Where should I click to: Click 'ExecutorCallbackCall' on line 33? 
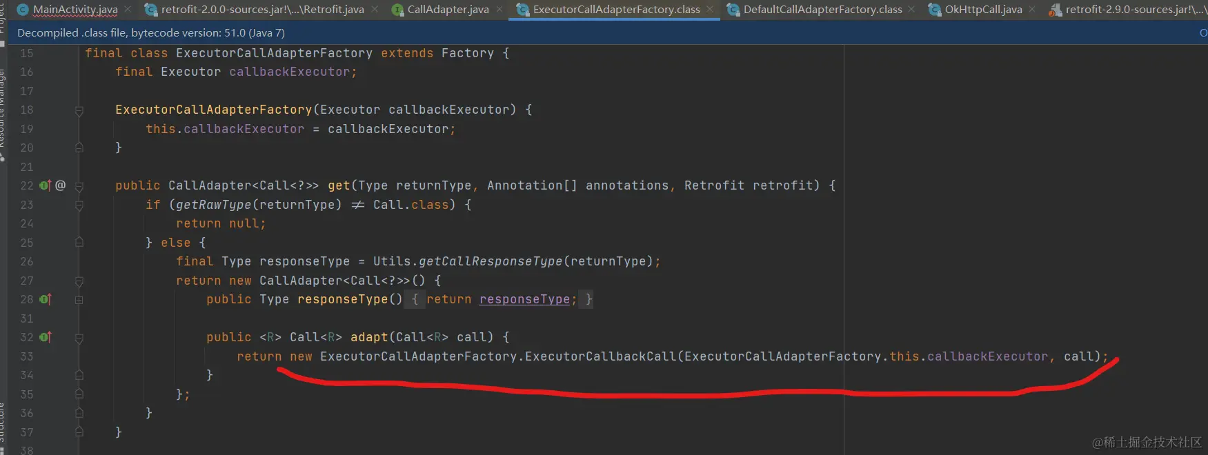tap(600, 356)
